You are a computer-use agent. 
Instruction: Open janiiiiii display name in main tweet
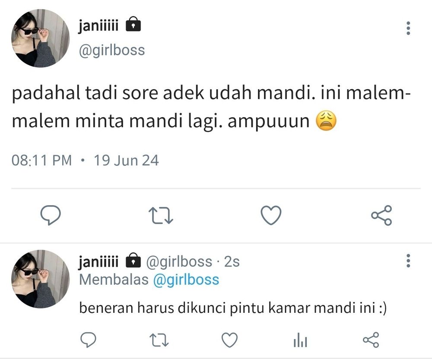tap(98, 26)
